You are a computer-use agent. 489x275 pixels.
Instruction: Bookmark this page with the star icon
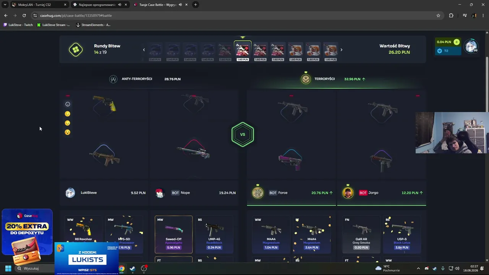pyautogui.click(x=438, y=16)
